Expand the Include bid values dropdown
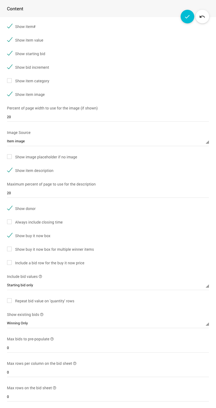 [x=108, y=285]
